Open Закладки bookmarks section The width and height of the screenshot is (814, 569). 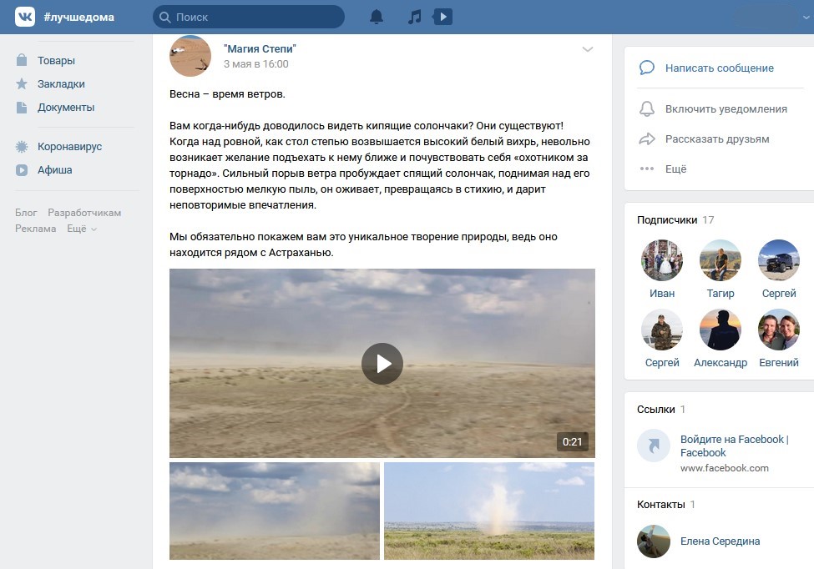point(61,84)
